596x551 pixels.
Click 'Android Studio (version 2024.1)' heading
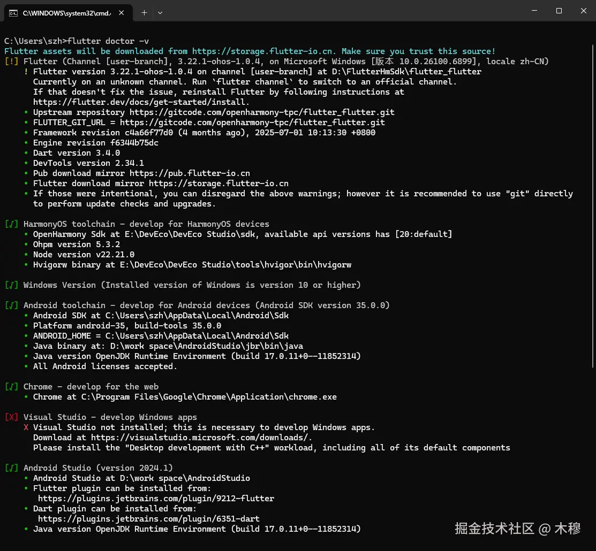[98, 468]
